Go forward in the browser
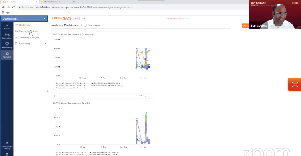 (x=8, y=7)
